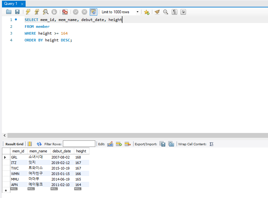The image size is (268, 198).
Task: Delete selected rows icon
Action: (127, 144)
